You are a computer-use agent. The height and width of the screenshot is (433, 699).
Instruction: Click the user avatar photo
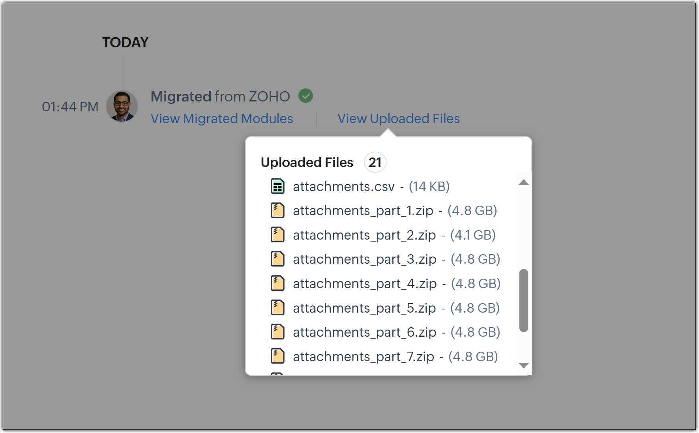coord(122,106)
